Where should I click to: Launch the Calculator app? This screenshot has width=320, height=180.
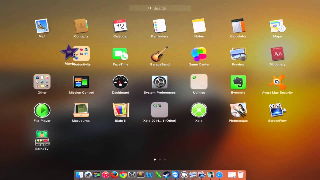[238, 26]
